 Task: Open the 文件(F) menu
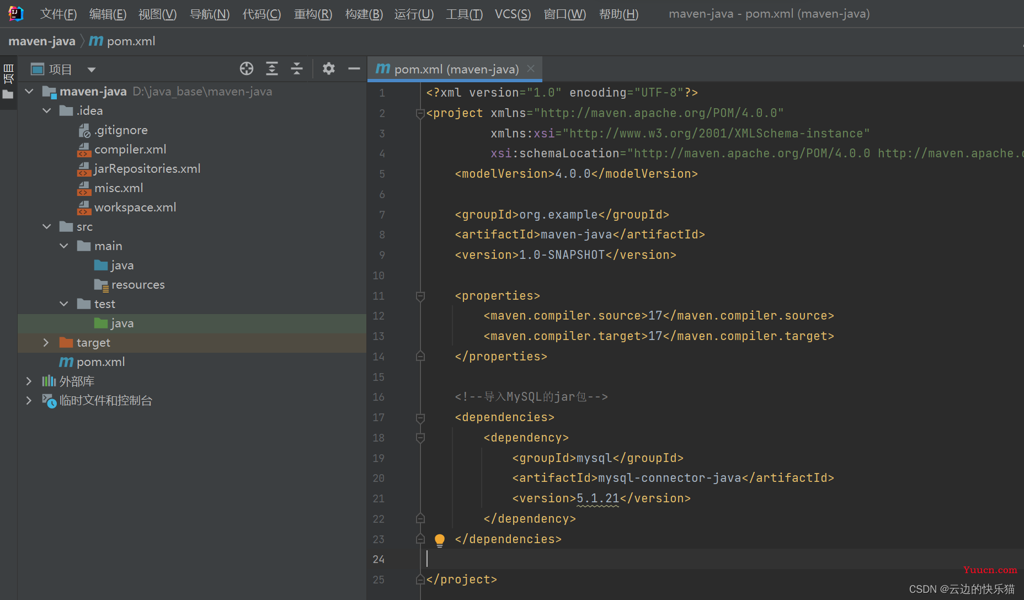(x=58, y=14)
